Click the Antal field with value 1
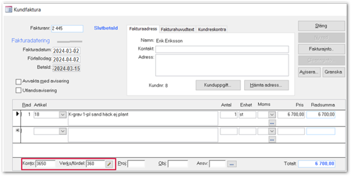351x176 pixels. (229, 115)
